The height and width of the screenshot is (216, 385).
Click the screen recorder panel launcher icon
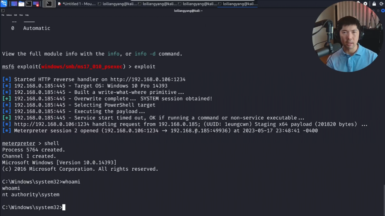pos(36,4)
